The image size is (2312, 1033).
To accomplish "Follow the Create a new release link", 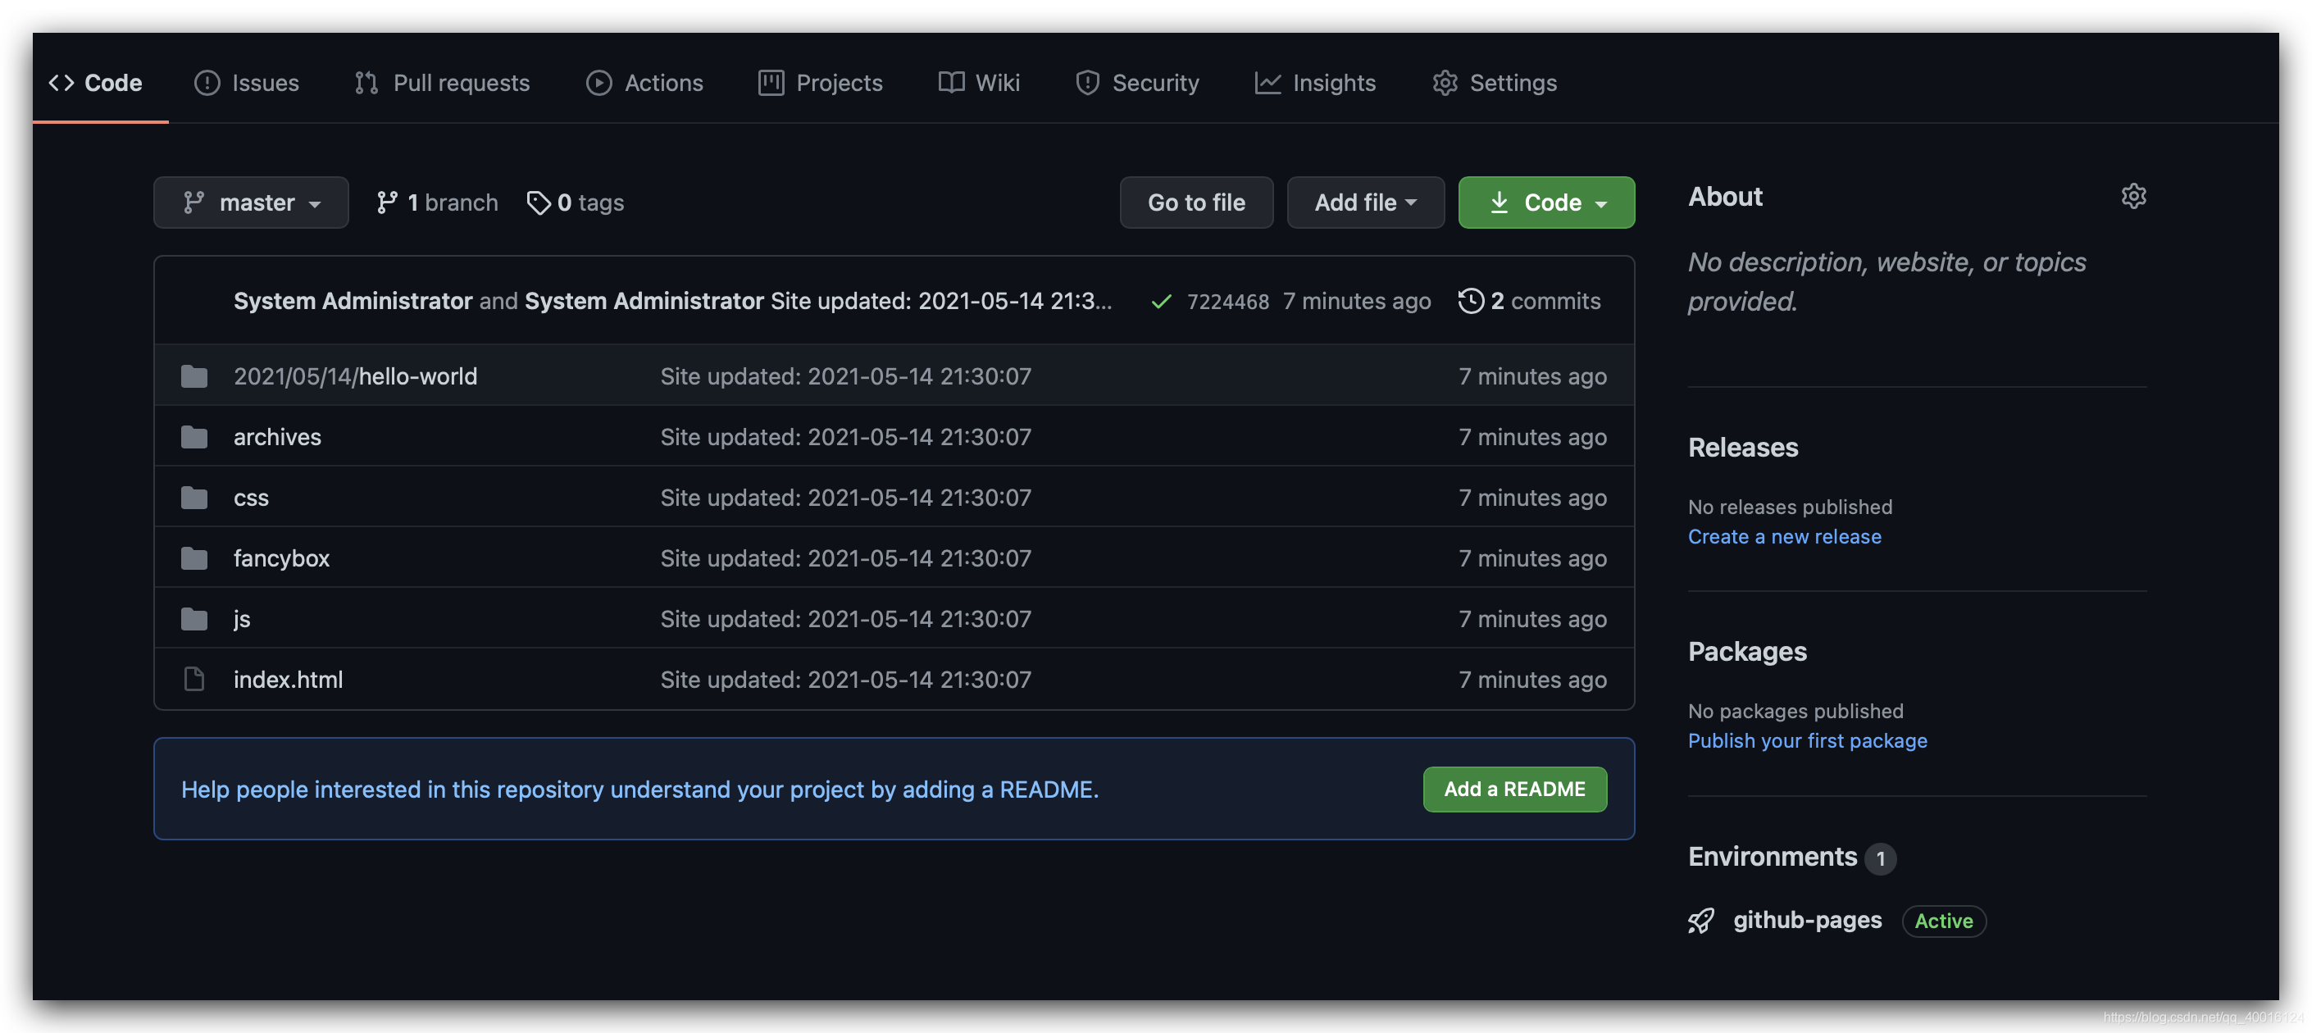I will point(1783,536).
